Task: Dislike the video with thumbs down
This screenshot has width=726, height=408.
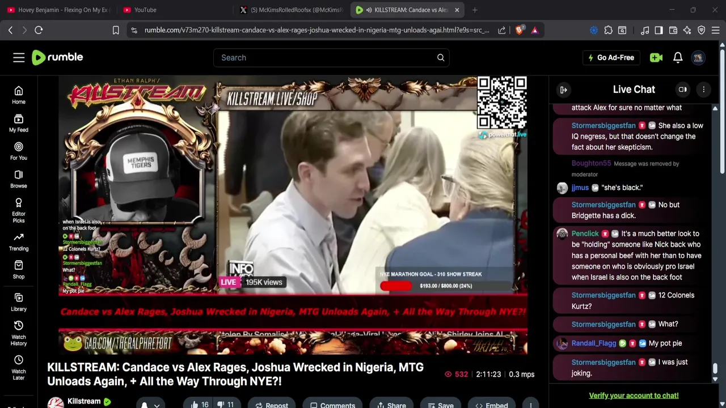Action: tap(225, 405)
